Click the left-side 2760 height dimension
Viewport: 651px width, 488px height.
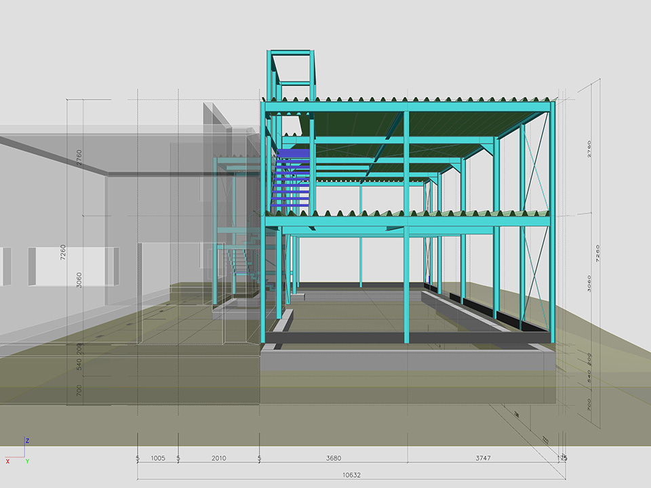click(79, 158)
